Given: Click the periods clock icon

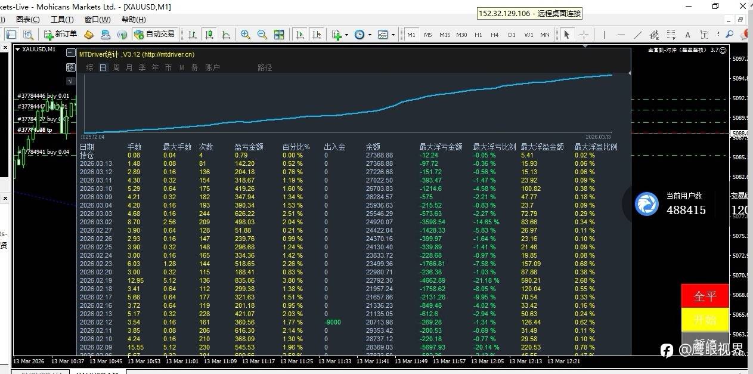Looking at the screenshot, I should [360, 35].
